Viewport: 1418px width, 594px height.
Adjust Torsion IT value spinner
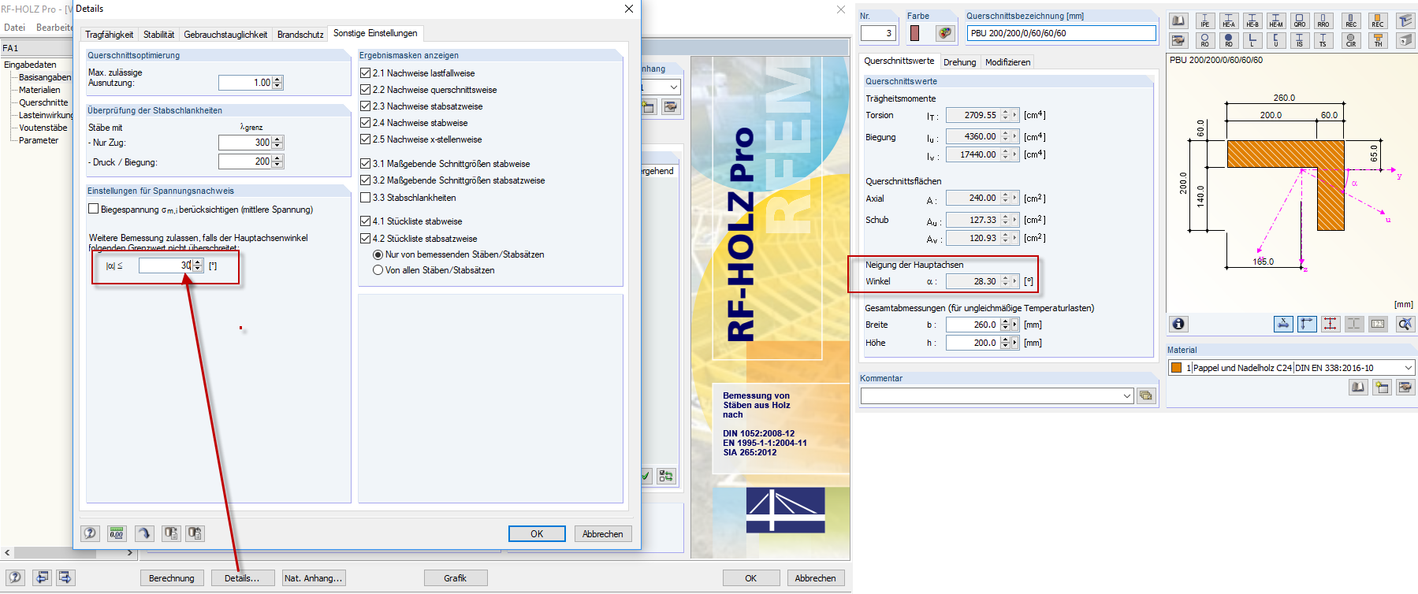tap(1005, 115)
